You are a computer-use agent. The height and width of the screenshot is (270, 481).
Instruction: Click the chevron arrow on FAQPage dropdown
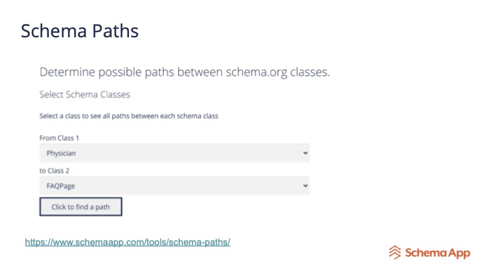tap(305, 185)
